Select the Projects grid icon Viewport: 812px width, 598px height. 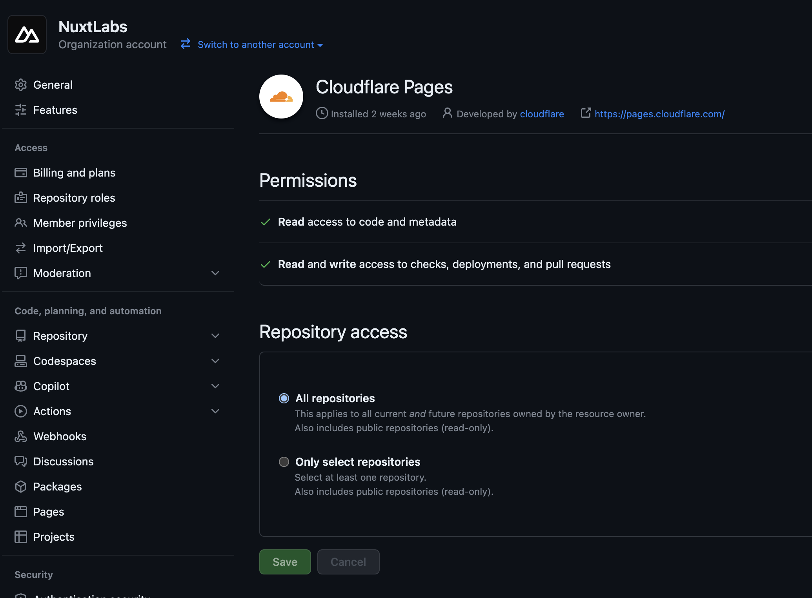click(x=21, y=537)
